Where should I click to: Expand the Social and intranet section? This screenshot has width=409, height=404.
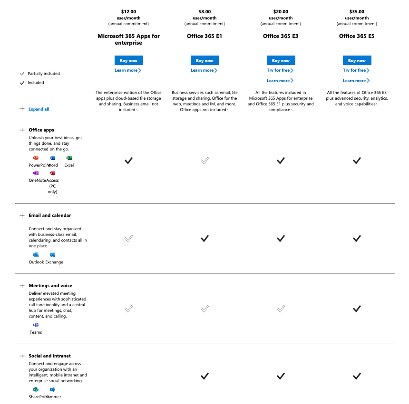pos(21,356)
